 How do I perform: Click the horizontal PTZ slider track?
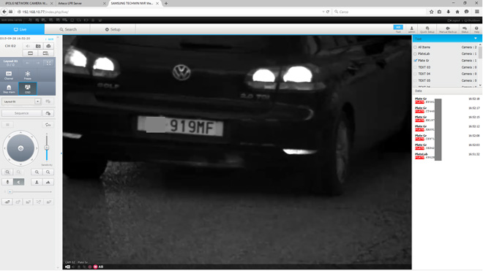29,191
